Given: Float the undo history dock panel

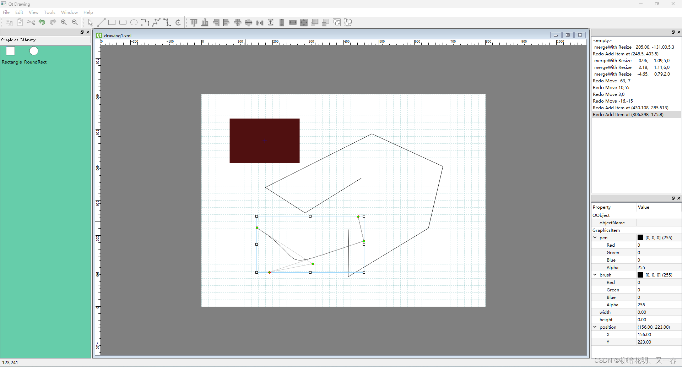Looking at the screenshot, I should (673, 32).
